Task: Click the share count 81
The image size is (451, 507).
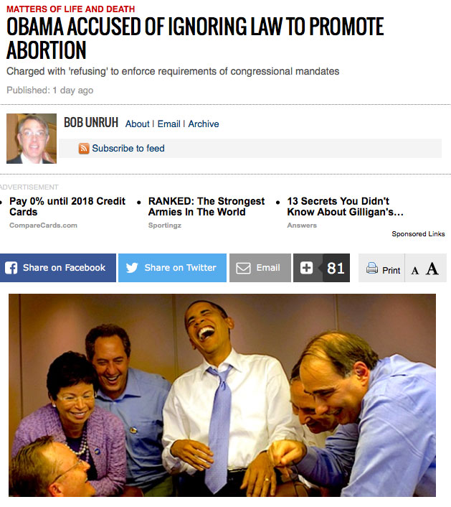Action: pyautogui.click(x=336, y=268)
